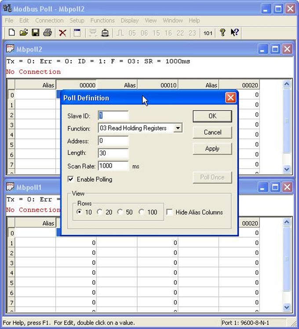
Task: Open the Function dropdown list
Action: 178,128
